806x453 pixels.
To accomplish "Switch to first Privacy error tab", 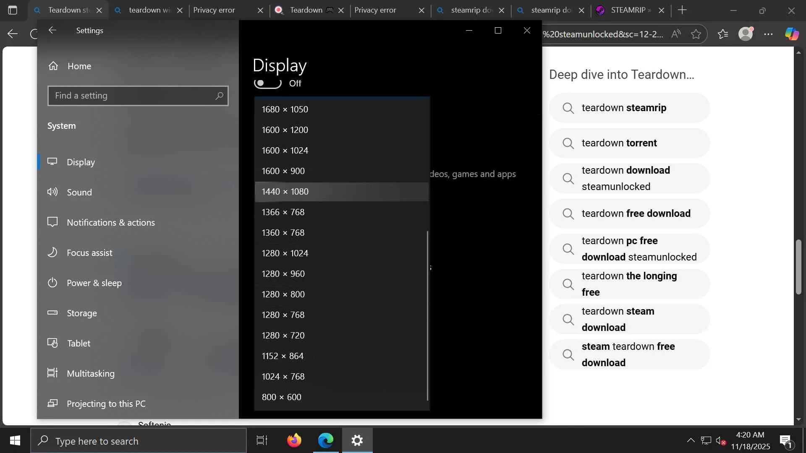I will [214, 10].
